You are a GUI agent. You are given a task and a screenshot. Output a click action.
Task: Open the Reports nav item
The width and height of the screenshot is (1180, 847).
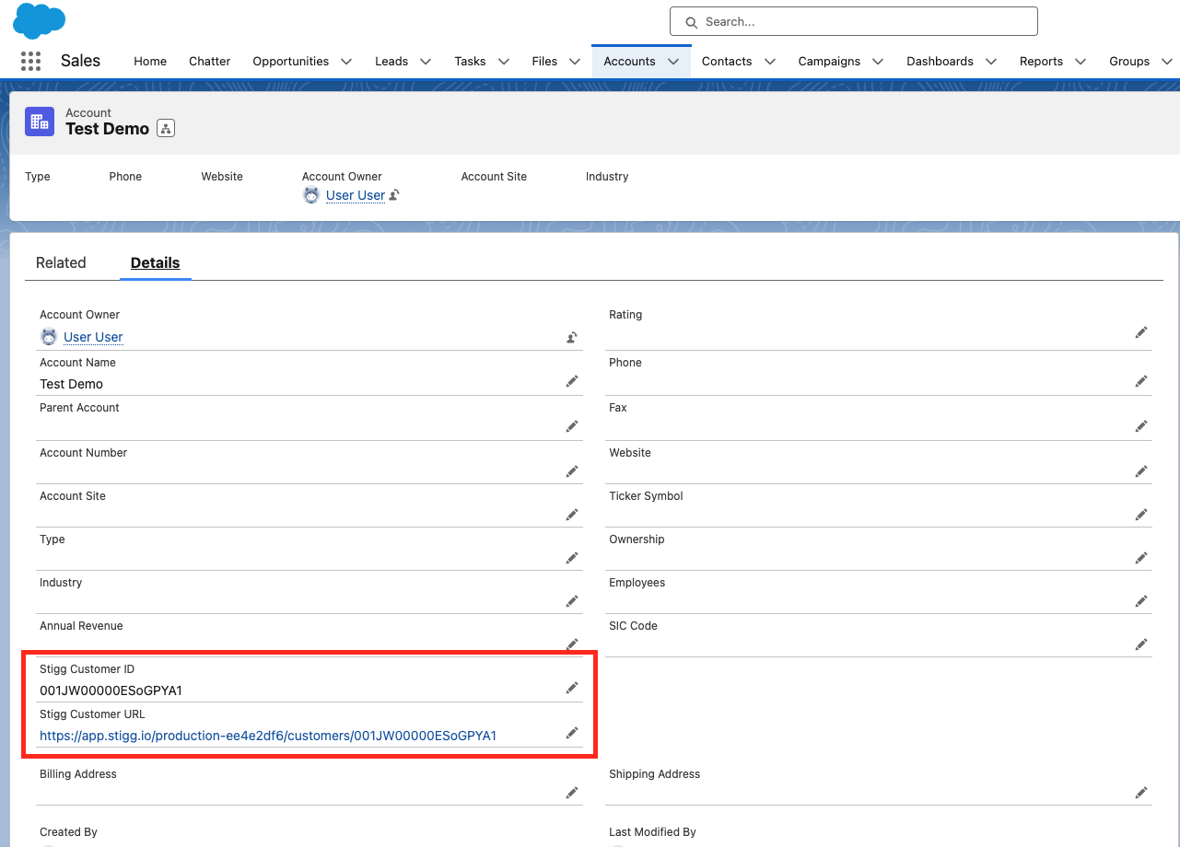[1041, 62]
